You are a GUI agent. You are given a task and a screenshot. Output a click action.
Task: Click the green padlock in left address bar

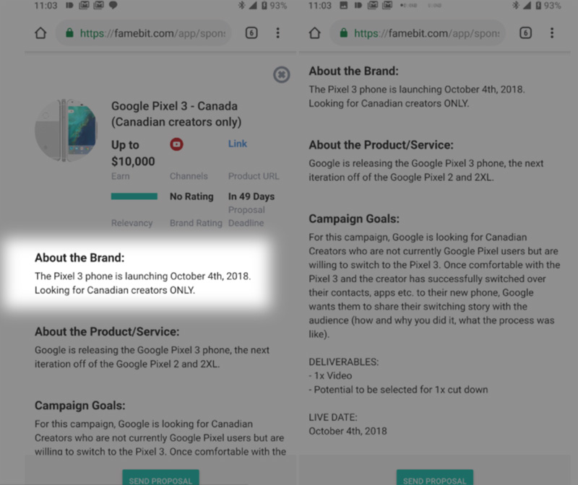click(69, 33)
